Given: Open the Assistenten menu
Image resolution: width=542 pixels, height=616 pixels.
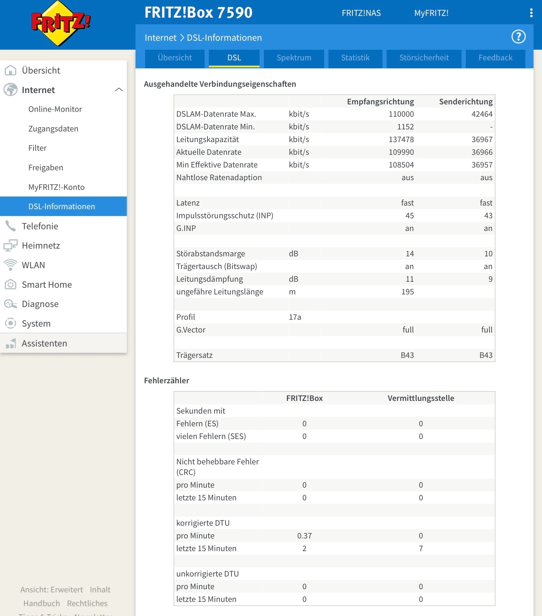Looking at the screenshot, I should [x=64, y=343].
